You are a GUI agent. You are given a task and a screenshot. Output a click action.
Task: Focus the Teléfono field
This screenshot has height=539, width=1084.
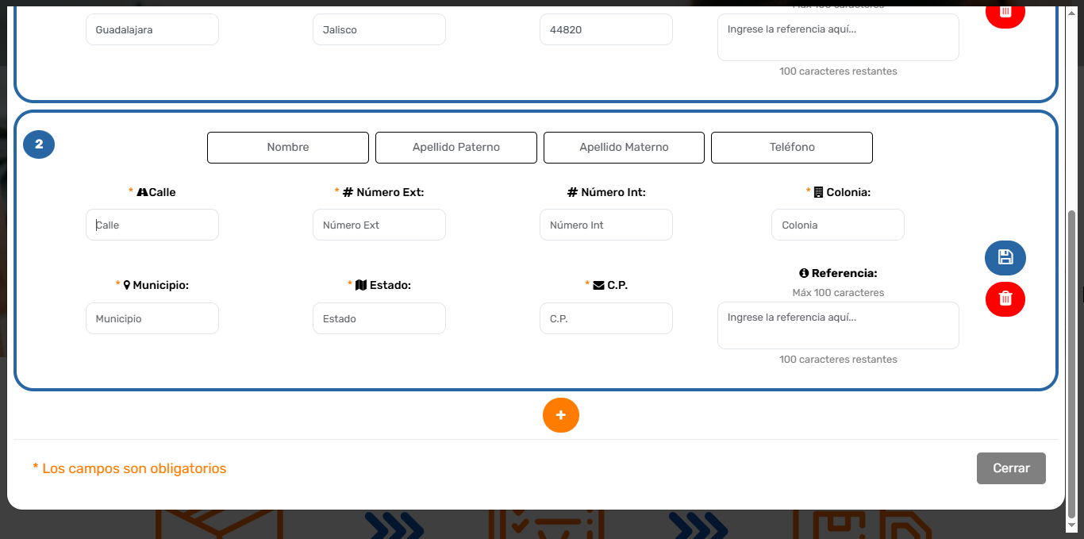click(x=792, y=148)
